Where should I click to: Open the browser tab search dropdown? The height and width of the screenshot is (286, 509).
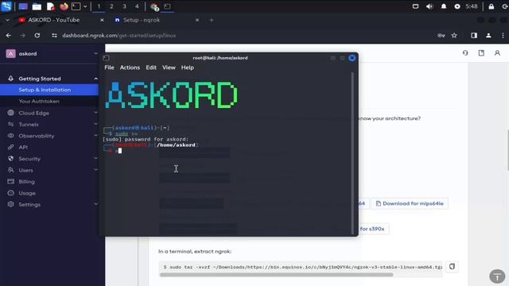7,20
